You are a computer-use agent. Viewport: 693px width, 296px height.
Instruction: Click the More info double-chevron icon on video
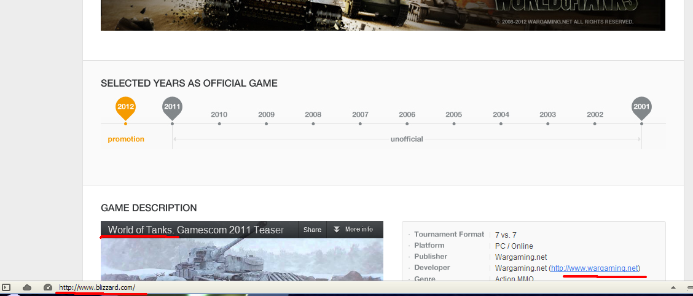337,230
